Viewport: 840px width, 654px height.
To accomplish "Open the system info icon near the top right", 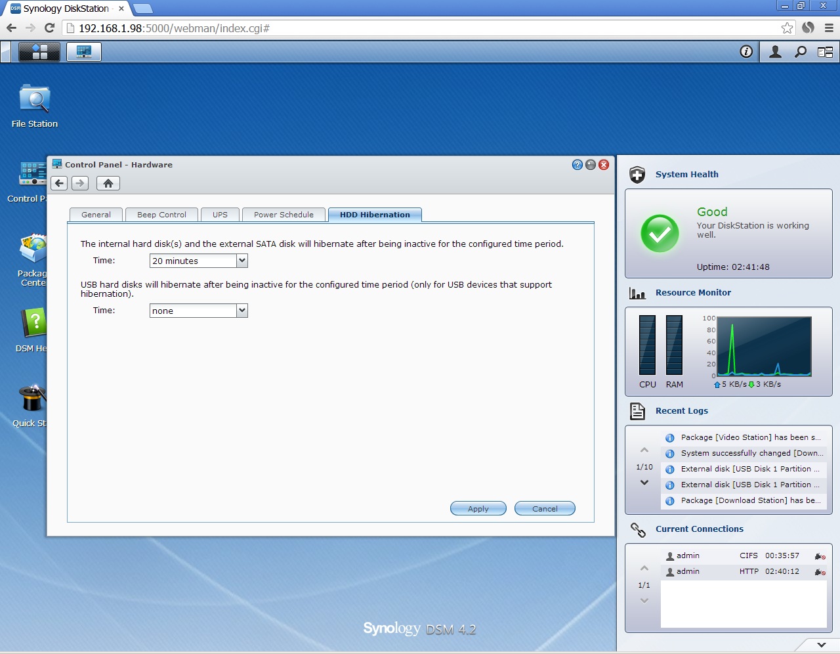I will click(x=746, y=51).
